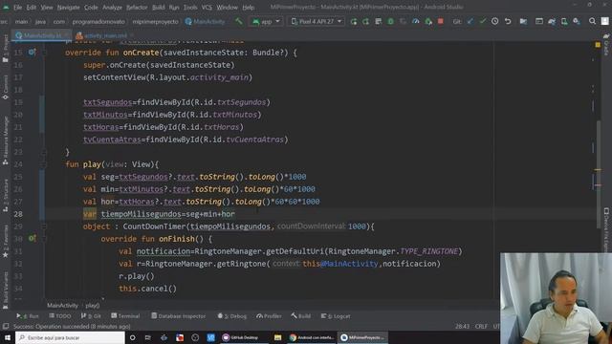Click the red Stop button
The width and height of the screenshot is (612, 344).
(x=441, y=21)
